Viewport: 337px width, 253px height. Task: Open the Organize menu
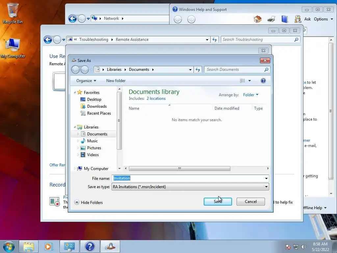(86, 81)
